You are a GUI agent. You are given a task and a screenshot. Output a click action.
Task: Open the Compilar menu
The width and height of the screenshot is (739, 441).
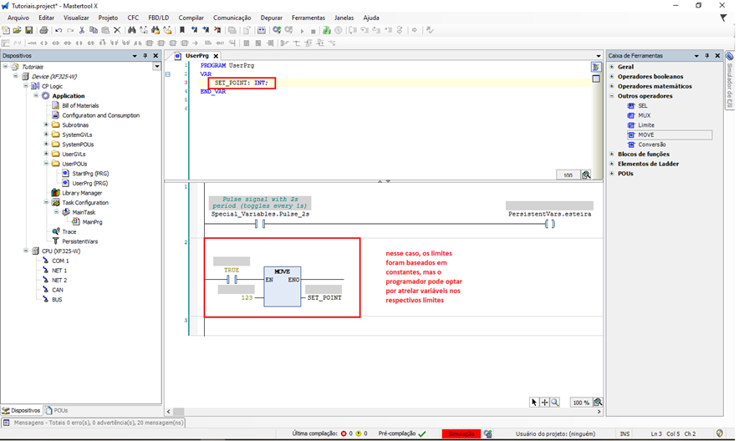191,18
